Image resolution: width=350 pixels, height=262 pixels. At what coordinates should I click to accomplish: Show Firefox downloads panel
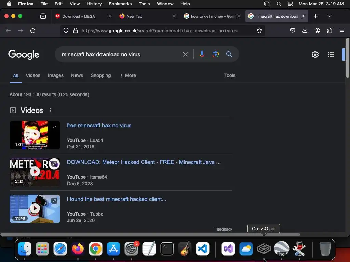305,30
